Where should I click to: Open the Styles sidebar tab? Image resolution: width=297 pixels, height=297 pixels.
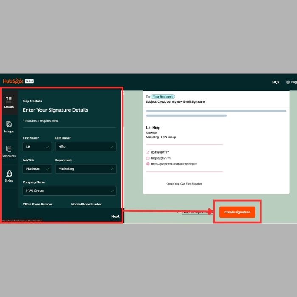(x=9, y=177)
